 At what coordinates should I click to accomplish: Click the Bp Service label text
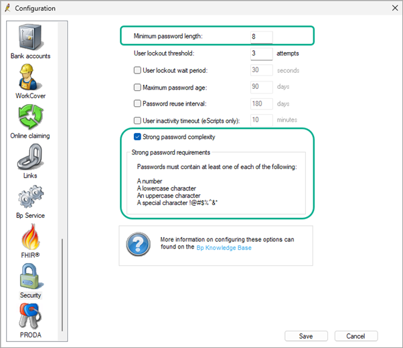(x=30, y=216)
